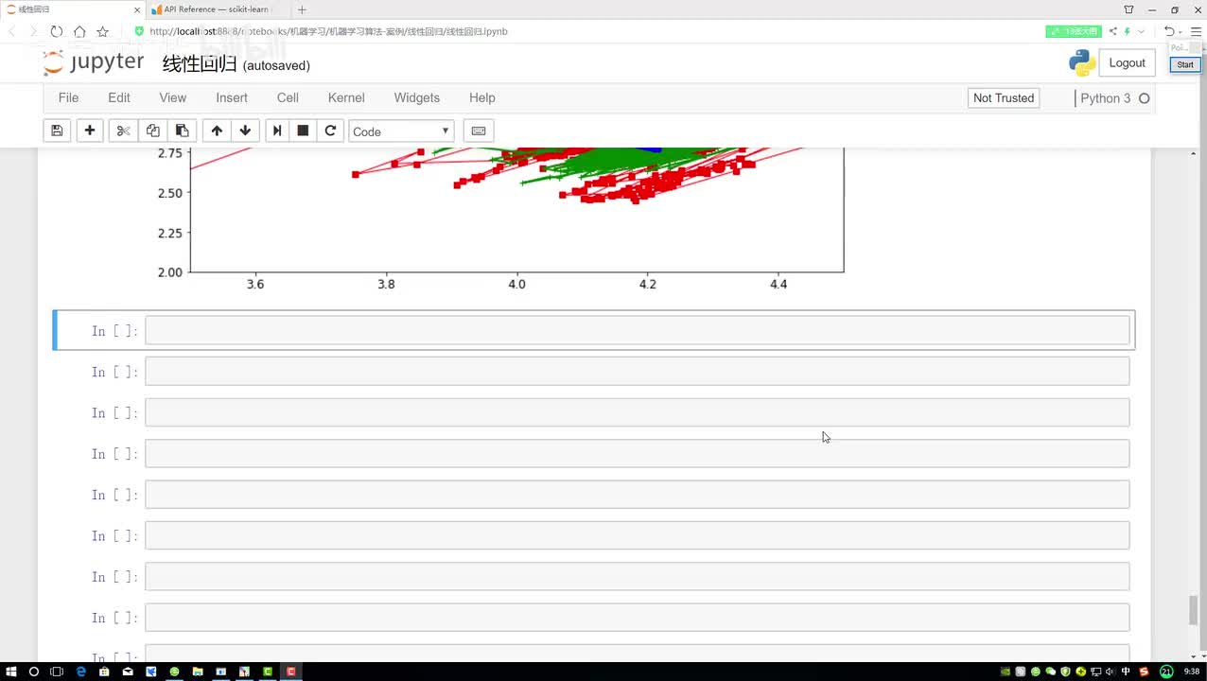Open the Edit menu
Image resolution: width=1207 pixels, height=681 pixels.
pos(119,97)
